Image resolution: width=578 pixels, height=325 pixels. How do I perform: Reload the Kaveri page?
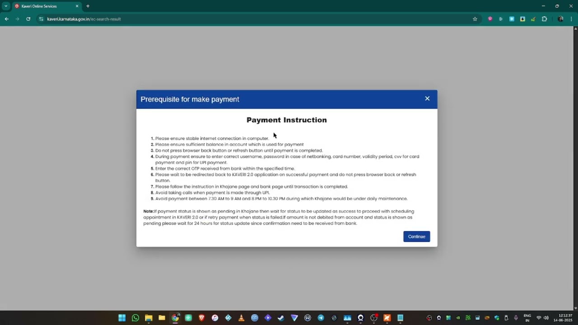[28, 19]
